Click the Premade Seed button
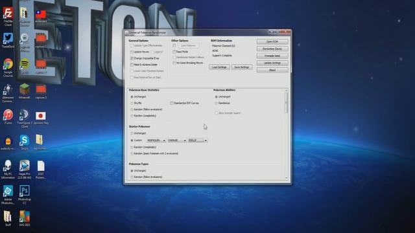 [x=272, y=56]
